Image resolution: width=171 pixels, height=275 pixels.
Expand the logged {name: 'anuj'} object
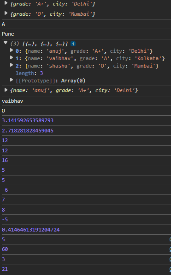pyautogui.click(x=6, y=90)
